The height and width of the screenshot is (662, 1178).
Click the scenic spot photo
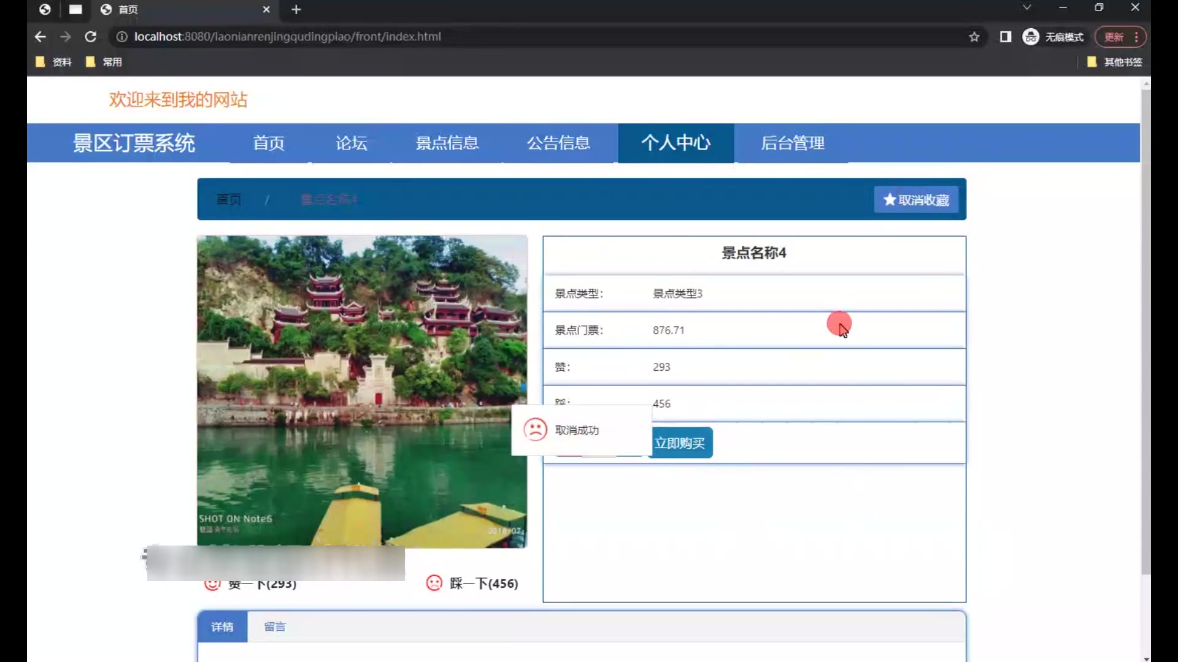362,368
